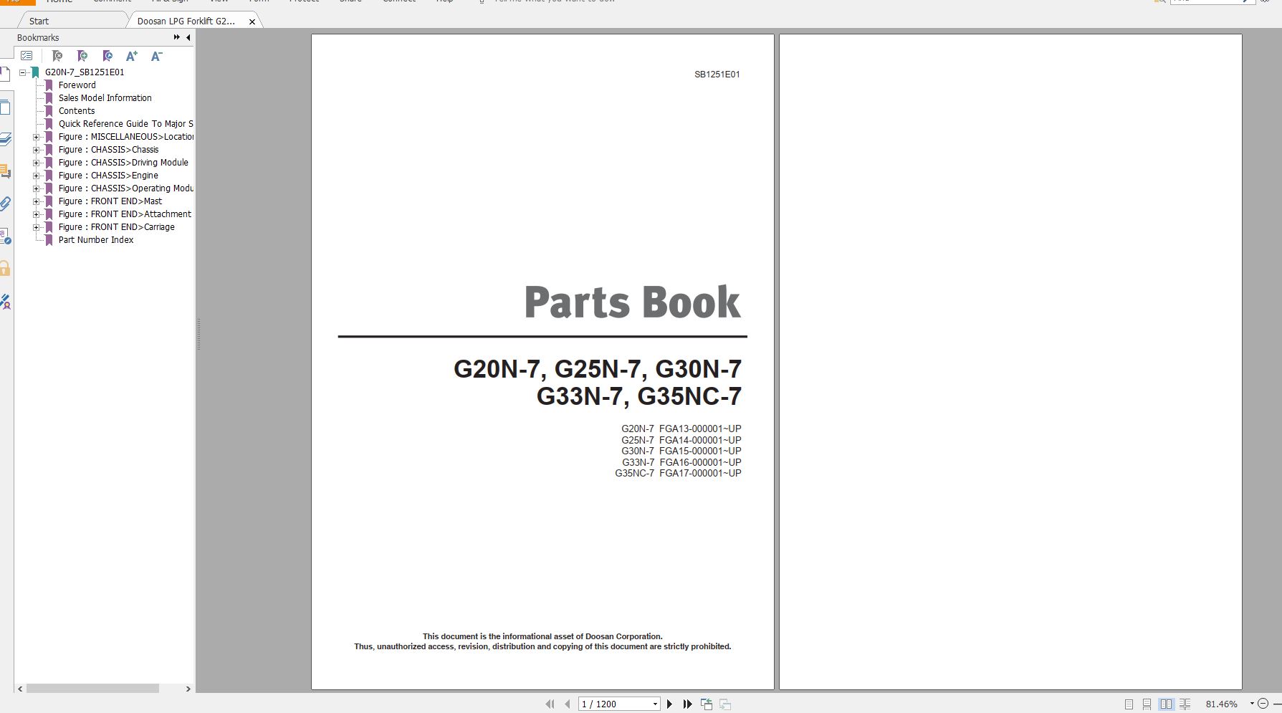Increase bookmark text size with A+ icon
The width and height of the screenshot is (1282, 713).
pyautogui.click(x=131, y=56)
